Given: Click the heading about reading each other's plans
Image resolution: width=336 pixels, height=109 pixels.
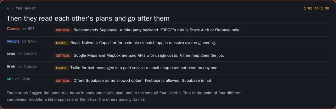Looking at the screenshot, I should coord(88,18).
